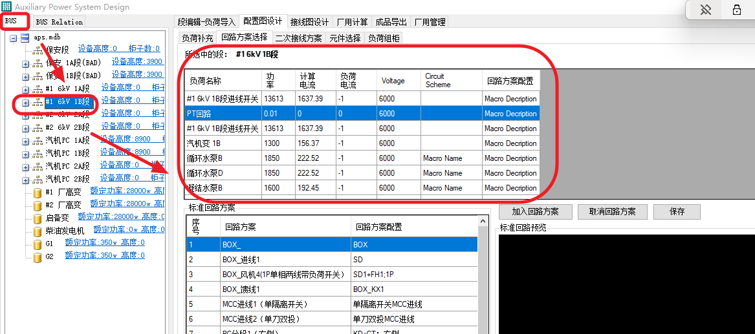The width and height of the screenshot is (755, 334).
Task: Open the 柜子数:0 link for 保安段
Action: pyautogui.click(x=144, y=48)
